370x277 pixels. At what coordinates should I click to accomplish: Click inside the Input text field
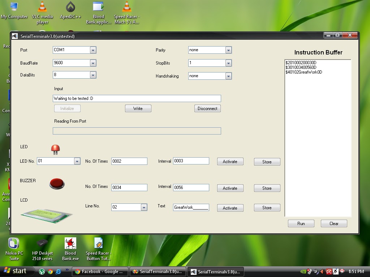pyautogui.click(x=137, y=98)
